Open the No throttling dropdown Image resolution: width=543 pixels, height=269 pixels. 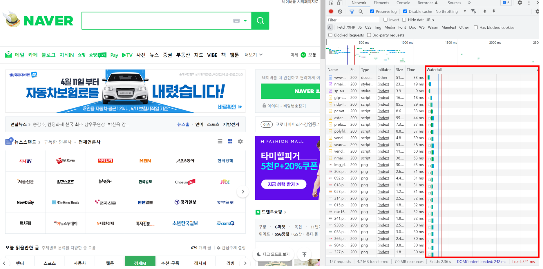(x=451, y=12)
